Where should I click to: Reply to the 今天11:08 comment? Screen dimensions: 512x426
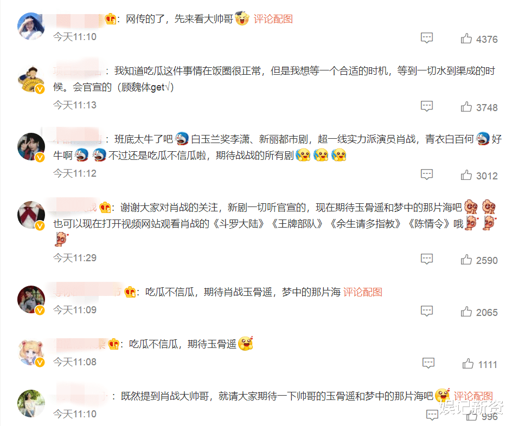click(x=428, y=363)
